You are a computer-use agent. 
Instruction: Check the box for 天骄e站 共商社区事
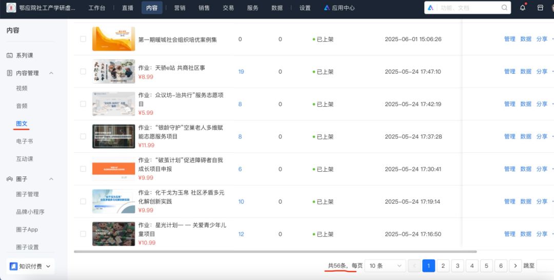pos(83,72)
